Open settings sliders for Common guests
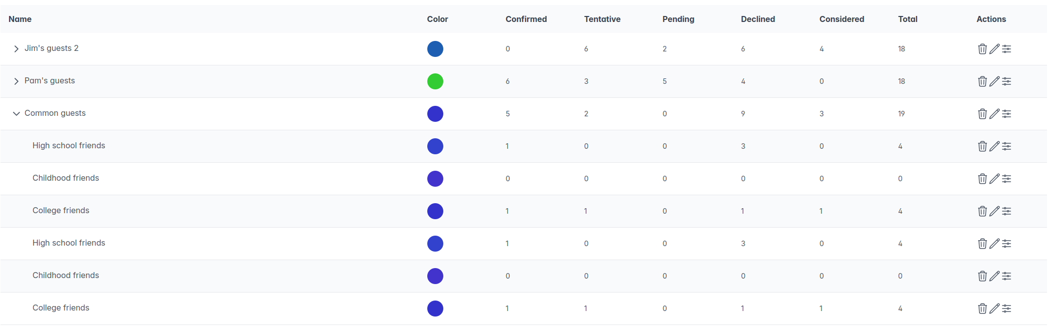The height and width of the screenshot is (329, 1052). point(1007,114)
